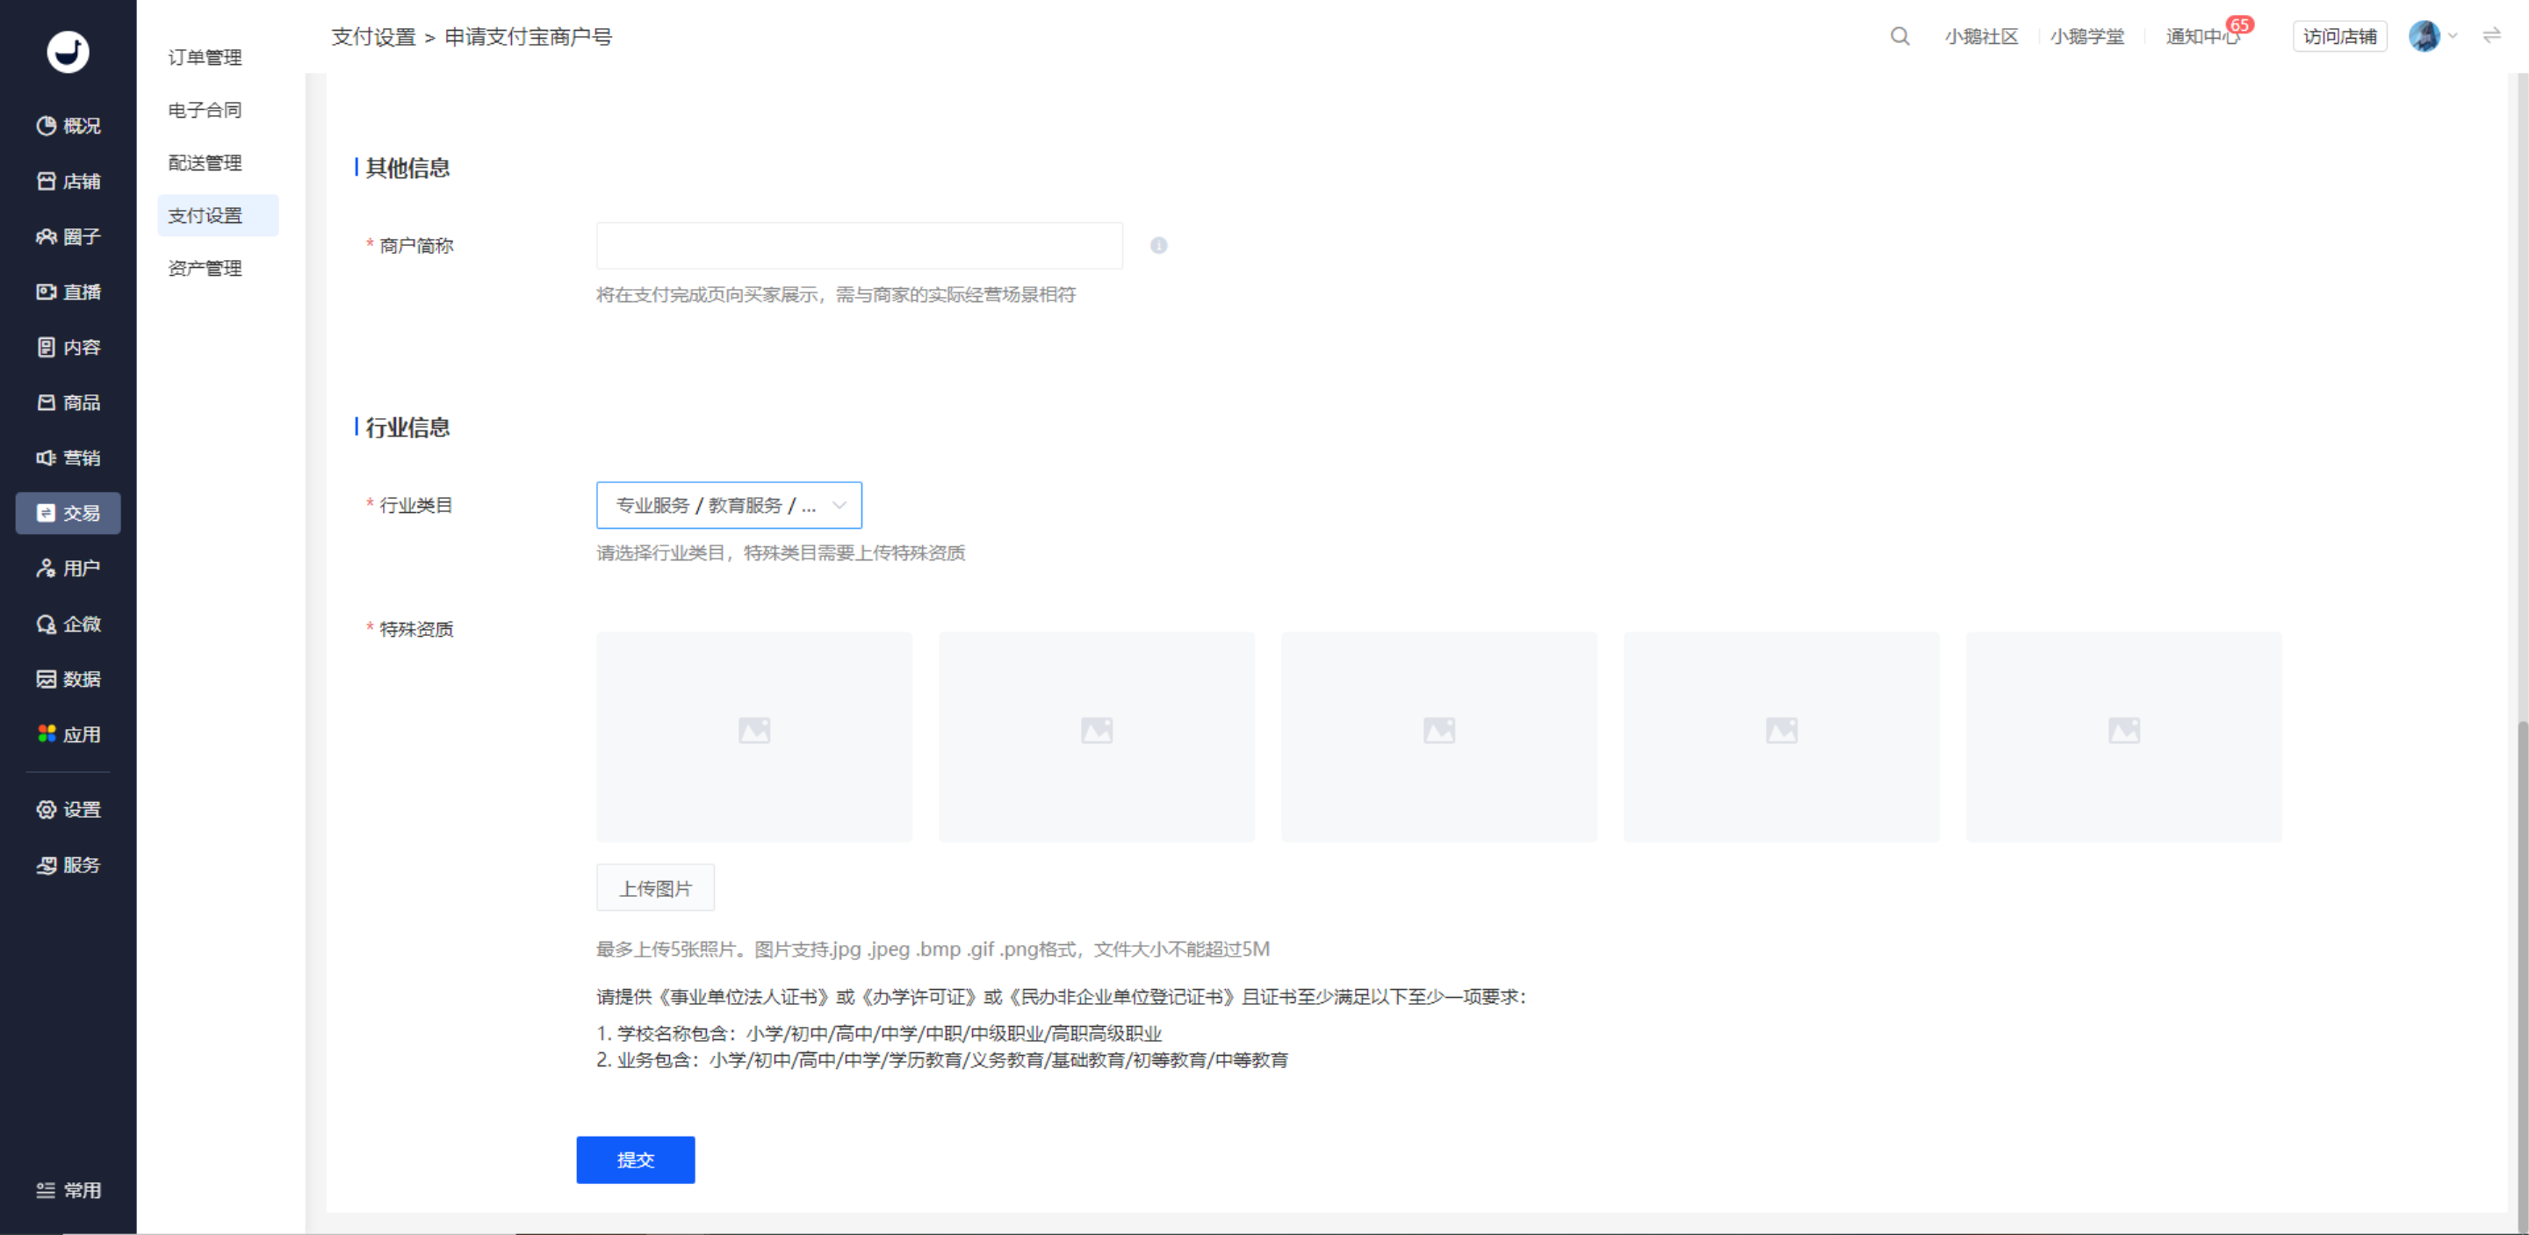Click the 其他信息 section heading
Image resolution: width=2529 pixels, height=1235 pixels.
[x=407, y=168]
